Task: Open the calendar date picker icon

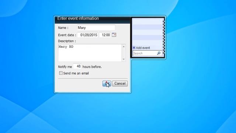Action: (x=114, y=35)
